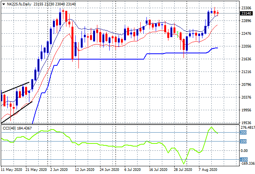
Task: Click the CCI 100 level label
Action: [x=243, y=142]
